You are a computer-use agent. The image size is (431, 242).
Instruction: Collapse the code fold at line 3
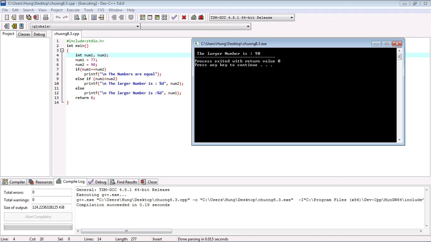point(62,50)
